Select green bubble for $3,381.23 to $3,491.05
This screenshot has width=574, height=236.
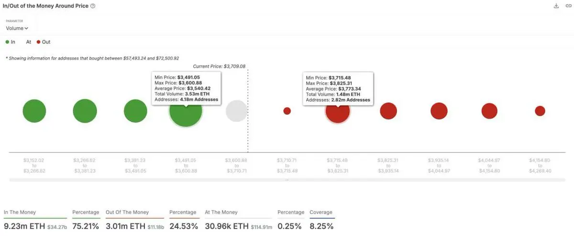coord(135,111)
